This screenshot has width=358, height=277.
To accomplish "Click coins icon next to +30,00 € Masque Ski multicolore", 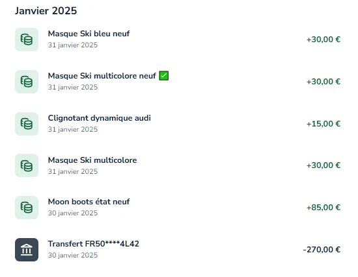I will click(x=27, y=165).
